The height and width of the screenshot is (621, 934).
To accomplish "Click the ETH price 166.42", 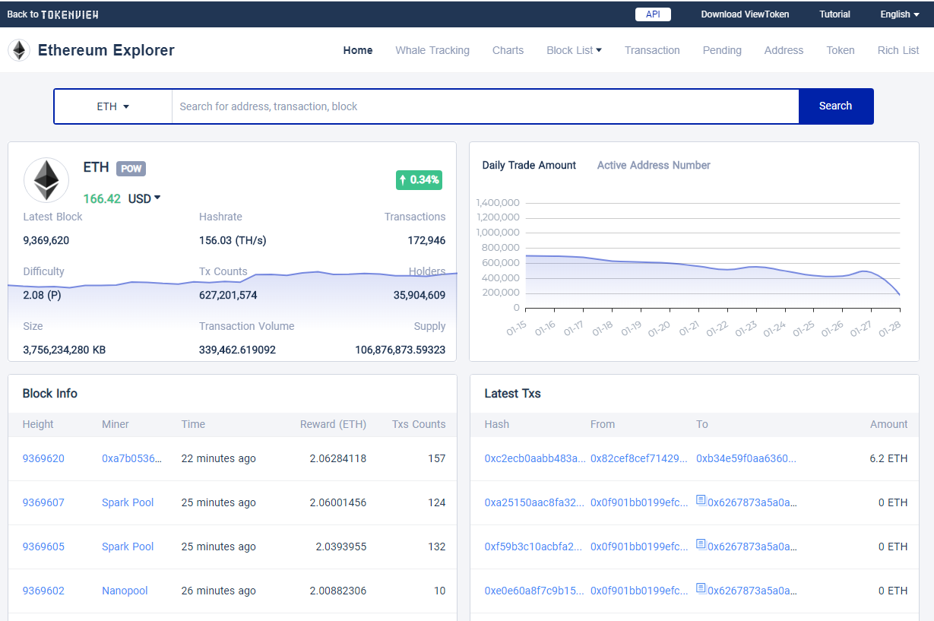I will 102,198.
